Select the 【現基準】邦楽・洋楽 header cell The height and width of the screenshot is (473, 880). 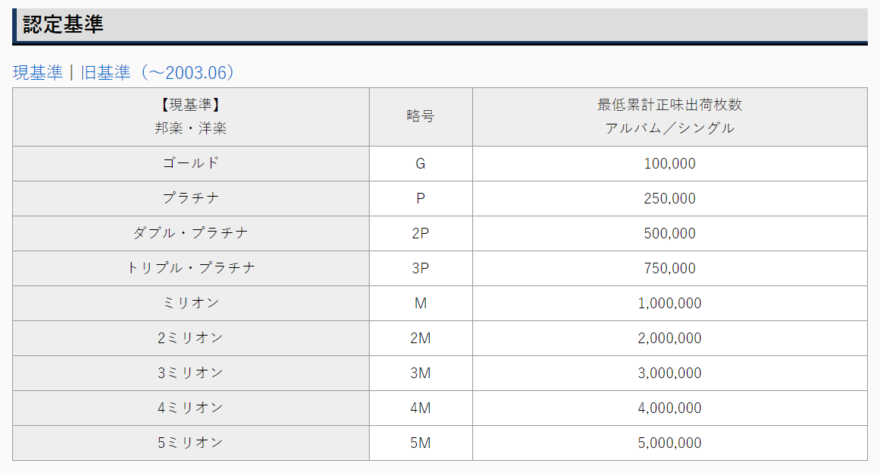pyautogui.click(x=191, y=116)
